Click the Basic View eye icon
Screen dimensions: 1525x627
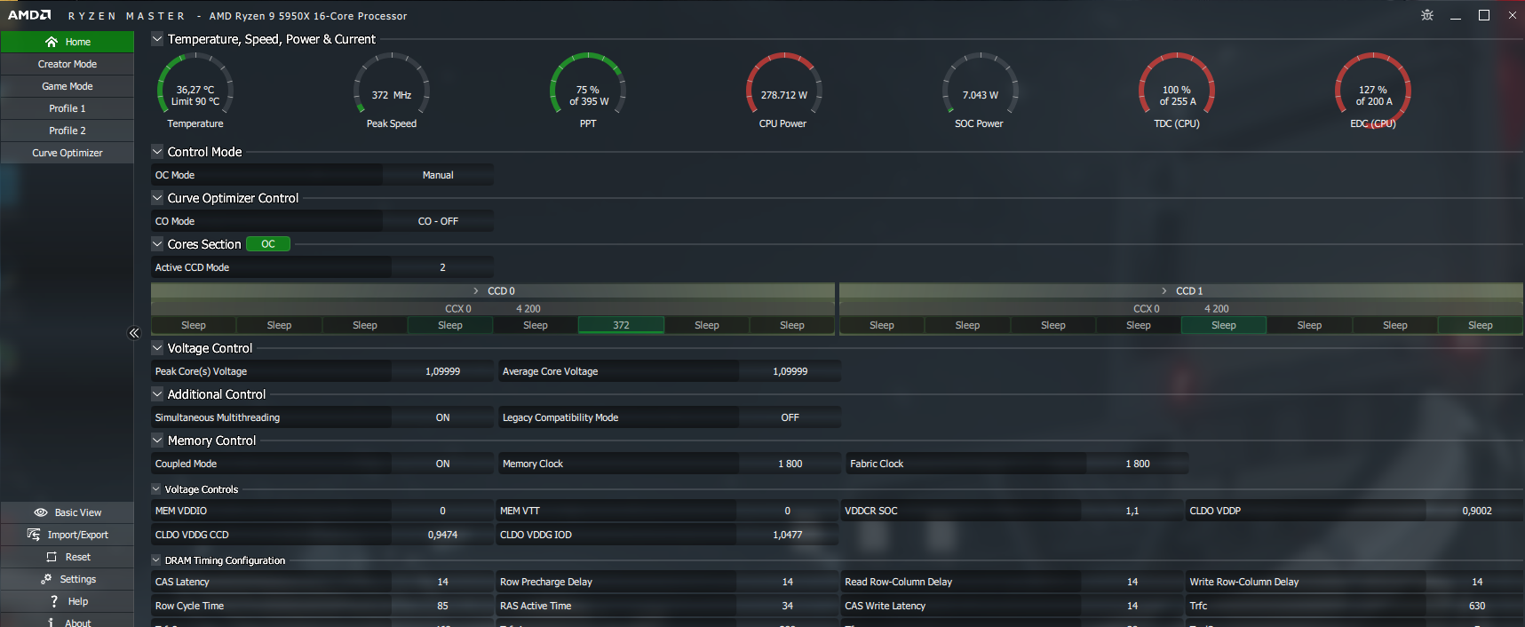[x=41, y=512]
